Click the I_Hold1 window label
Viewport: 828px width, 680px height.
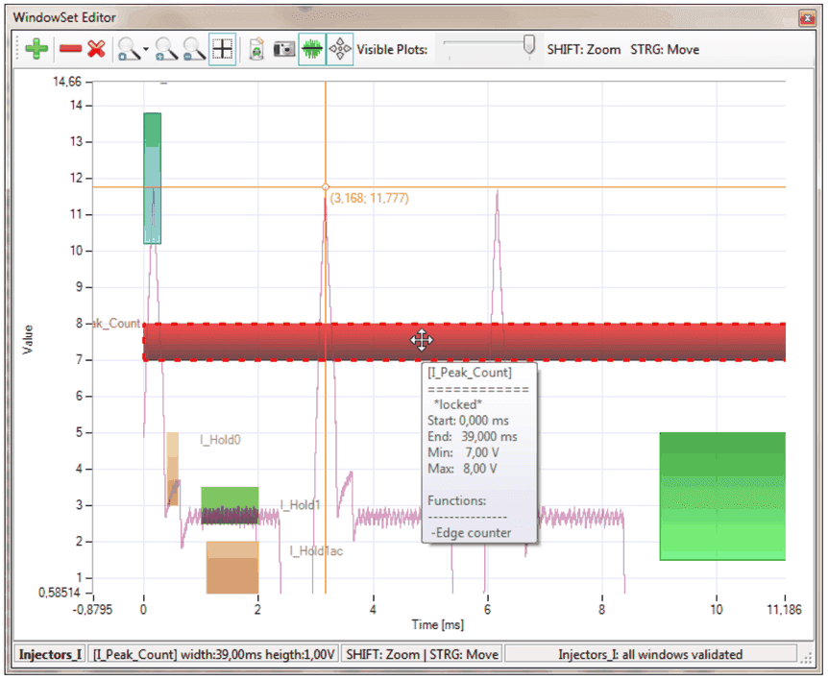pyautogui.click(x=300, y=505)
